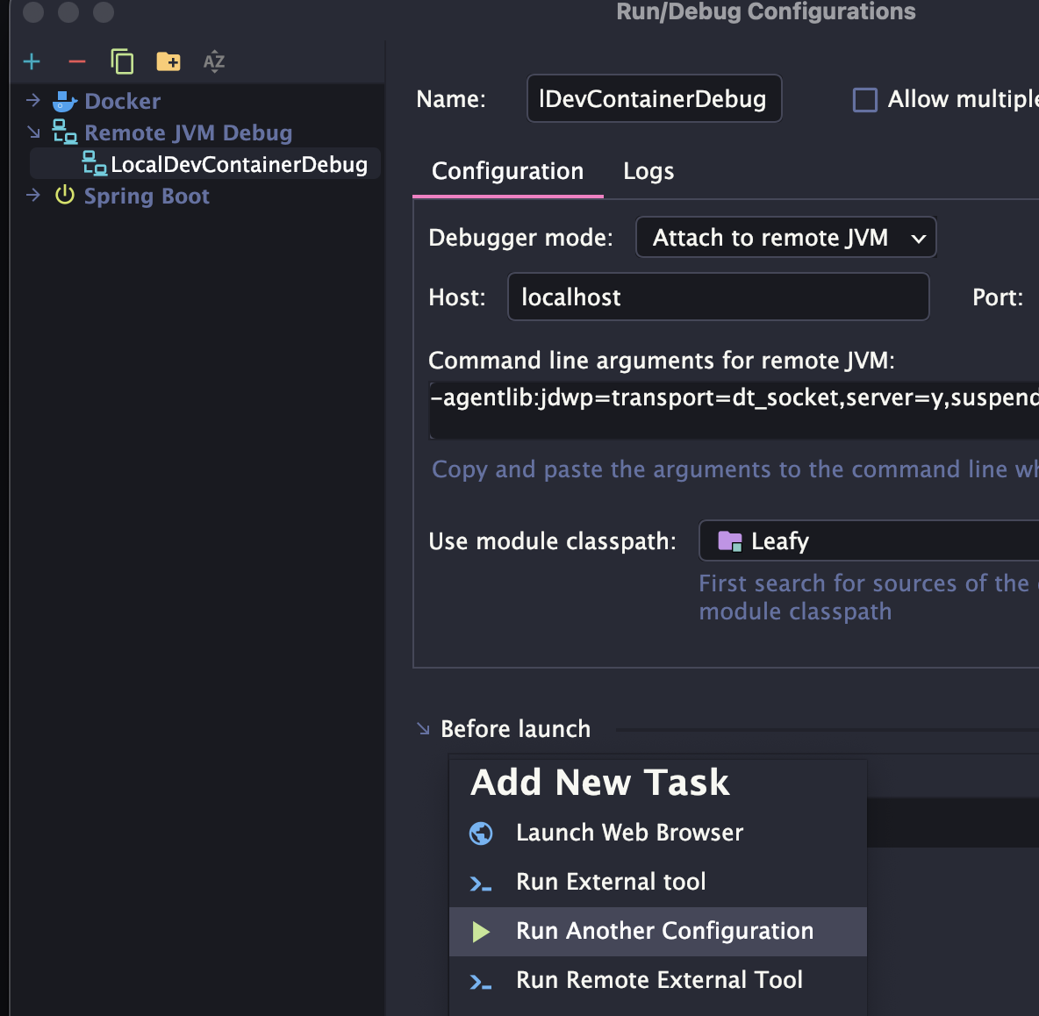Switch to the Configuration tab

507,172
